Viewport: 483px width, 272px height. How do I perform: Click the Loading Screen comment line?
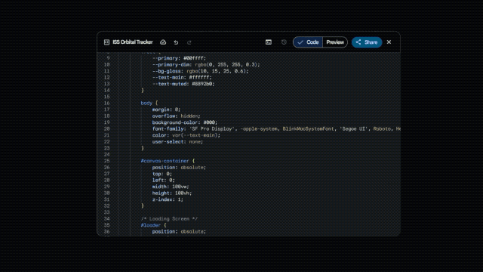[169, 218]
